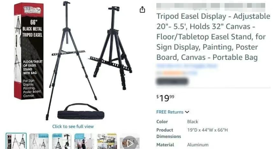Click the dark blurred badge under ratings
This screenshot has width=275, height=149.
pyautogui.click(x=172, y=81)
